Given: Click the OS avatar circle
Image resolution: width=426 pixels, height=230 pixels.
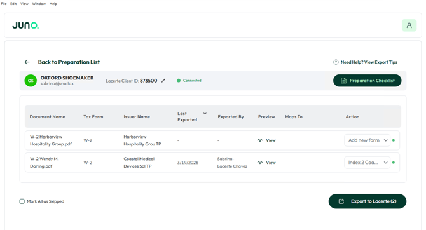Looking at the screenshot, I should tap(31, 81).
